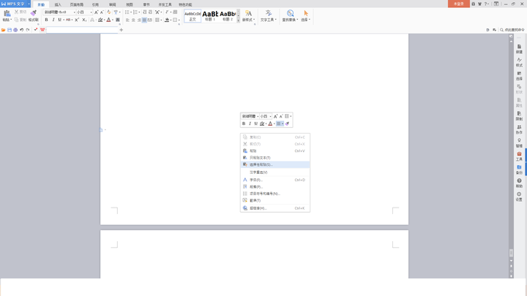Apply superscript from the ribbon
Viewport: 527px width, 296px height.
[77, 20]
